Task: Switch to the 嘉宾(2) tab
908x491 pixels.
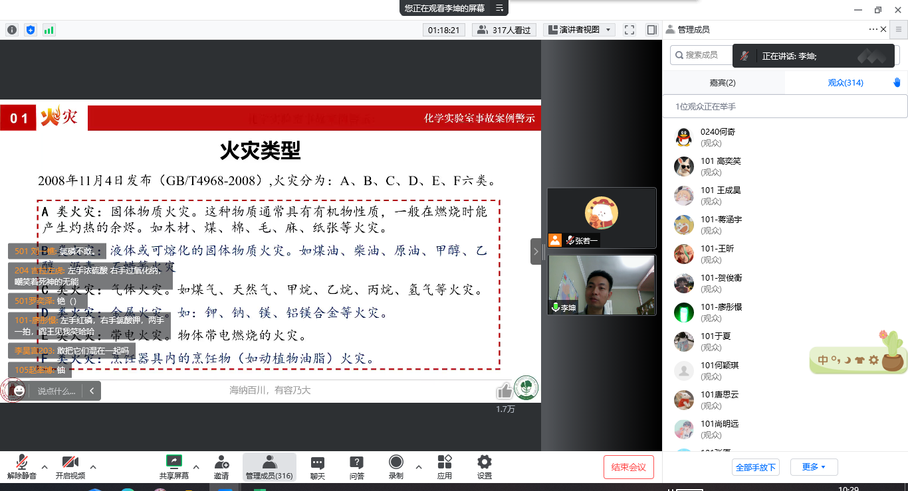Action: 723,83
